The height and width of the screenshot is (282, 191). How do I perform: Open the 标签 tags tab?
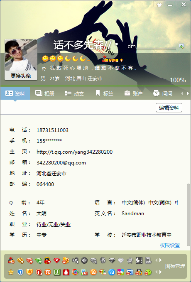point(105,93)
